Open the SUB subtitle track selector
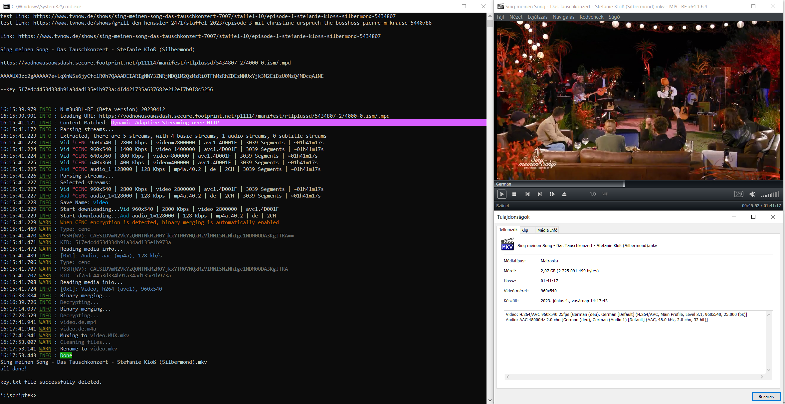Image resolution: width=785 pixels, height=404 pixels. [x=605, y=194]
